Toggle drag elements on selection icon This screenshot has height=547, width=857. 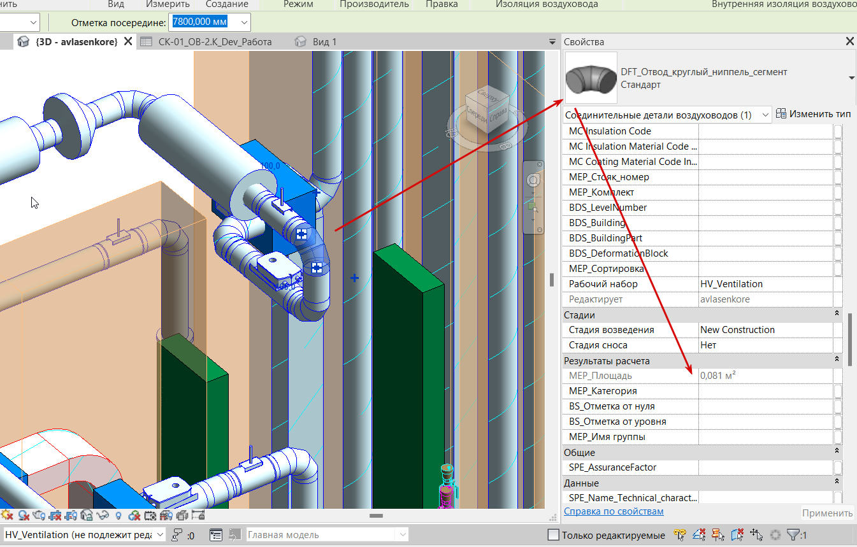click(757, 535)
